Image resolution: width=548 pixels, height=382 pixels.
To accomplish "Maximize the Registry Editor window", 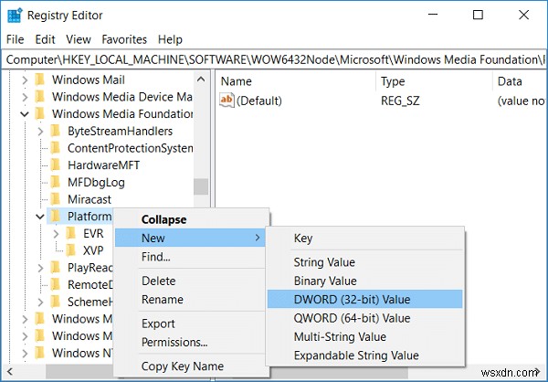I will (478, 15).
